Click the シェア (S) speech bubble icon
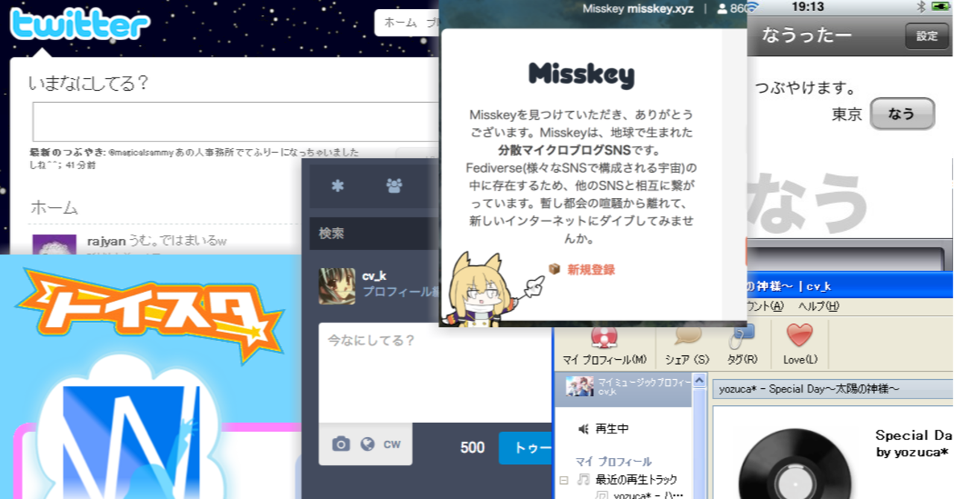Screen dimensions: 954x499 (687, 336)
